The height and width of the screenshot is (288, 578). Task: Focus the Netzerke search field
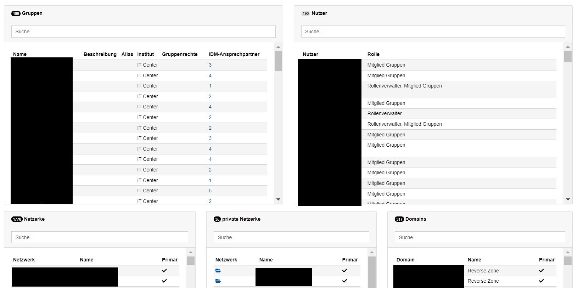click(100, 237)
